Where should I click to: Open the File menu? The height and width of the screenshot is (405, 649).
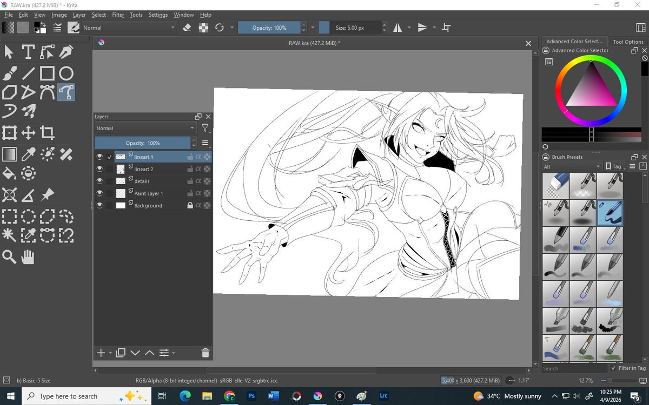click(8, 15)
